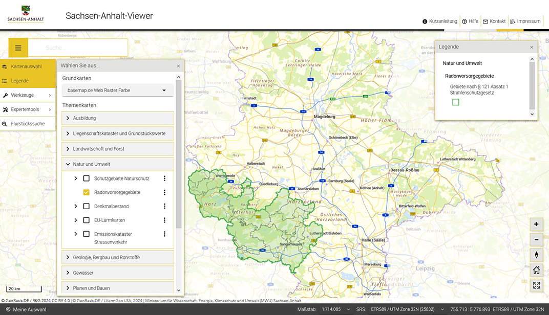549x315 pixels.
Task: Expand the Gewässer theme category
Action: tap(118, 273)
